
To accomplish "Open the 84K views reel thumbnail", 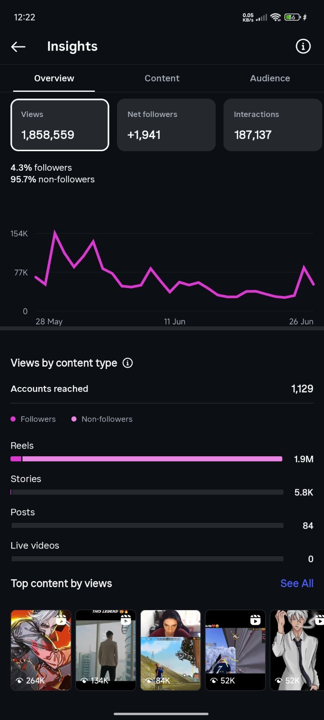I will (171, 650).
